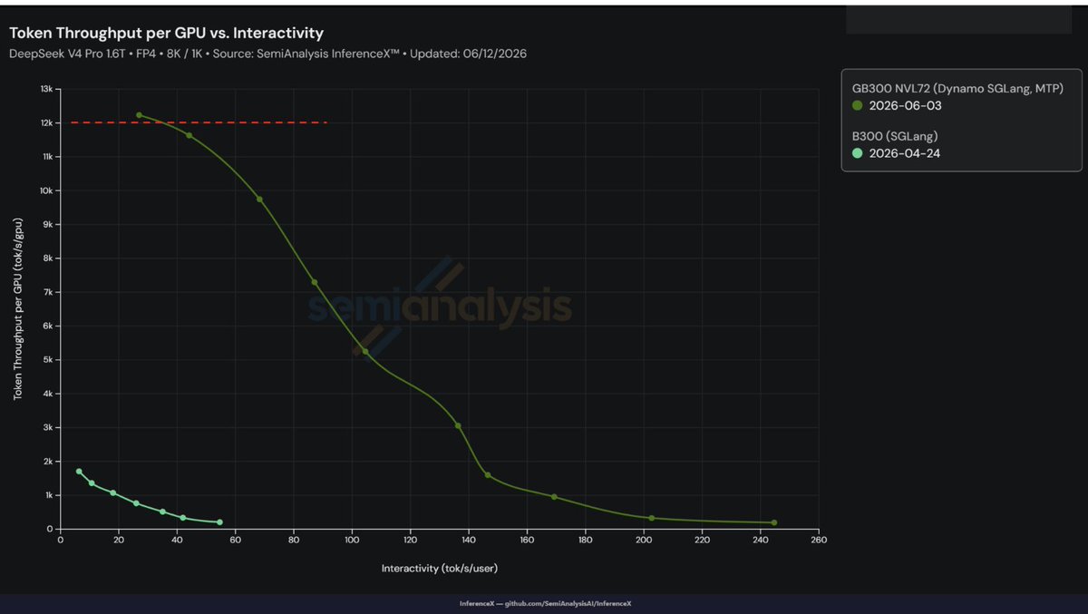The image size is (1088, 614).
Task: Click the last GB300 data point near 245 tok/s/user
Action: coord(773,522)
